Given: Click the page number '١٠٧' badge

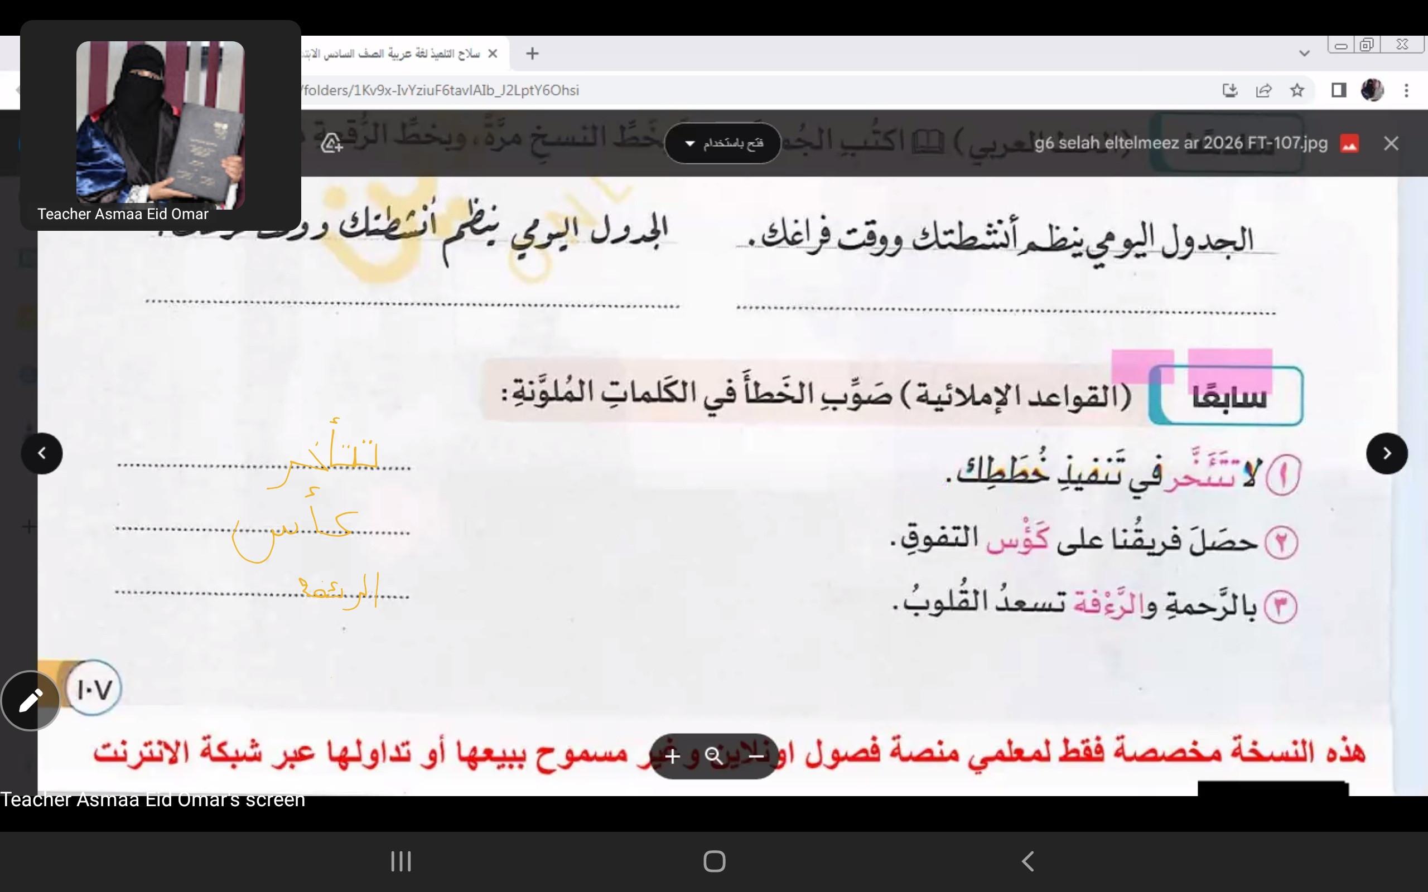Looking at the screenshot, I should tap(94, 689).
